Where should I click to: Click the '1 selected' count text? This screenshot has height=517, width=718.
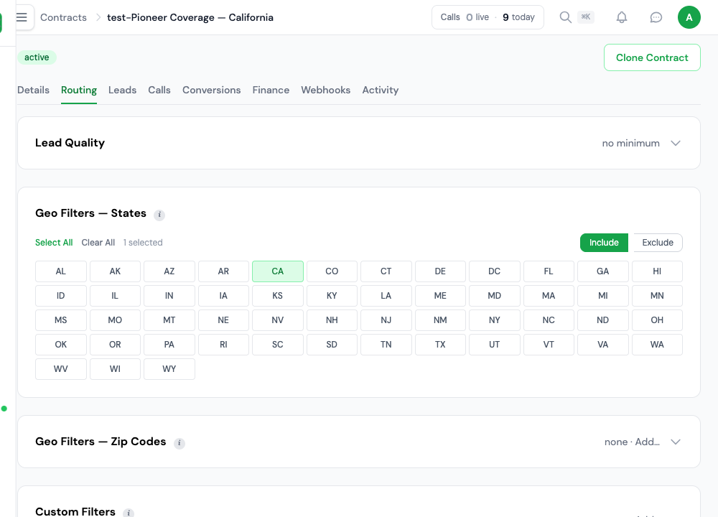(143, 243)
